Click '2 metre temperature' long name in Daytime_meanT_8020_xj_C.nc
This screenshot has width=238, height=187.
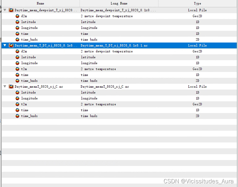click(98, 104)
